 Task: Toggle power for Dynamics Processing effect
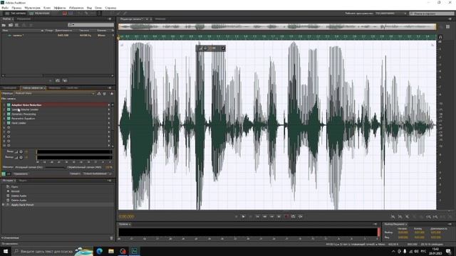[x=9, y=114]
